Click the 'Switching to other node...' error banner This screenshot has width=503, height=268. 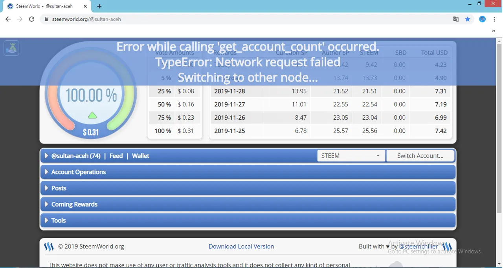pos(248,62)
